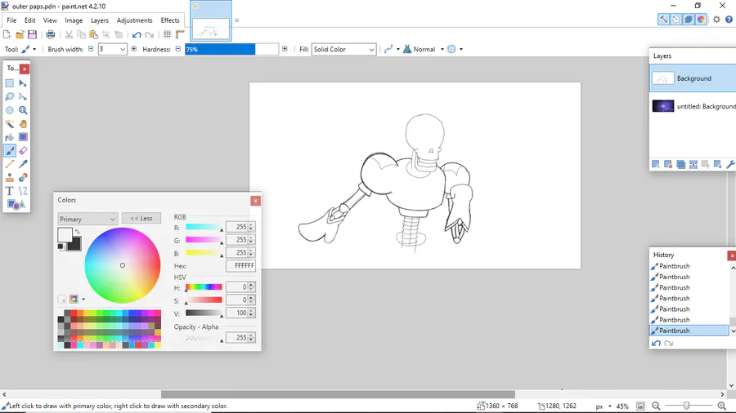Click the Paste icon in toolbar
The image size is (736, 413).
[x=93, y=34]
